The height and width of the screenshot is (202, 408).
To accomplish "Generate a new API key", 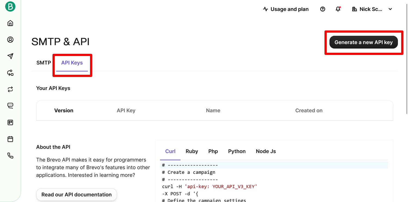I will [364, 42].
